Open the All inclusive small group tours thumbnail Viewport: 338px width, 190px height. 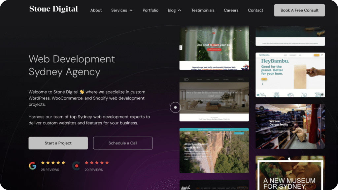click(214, 150)
